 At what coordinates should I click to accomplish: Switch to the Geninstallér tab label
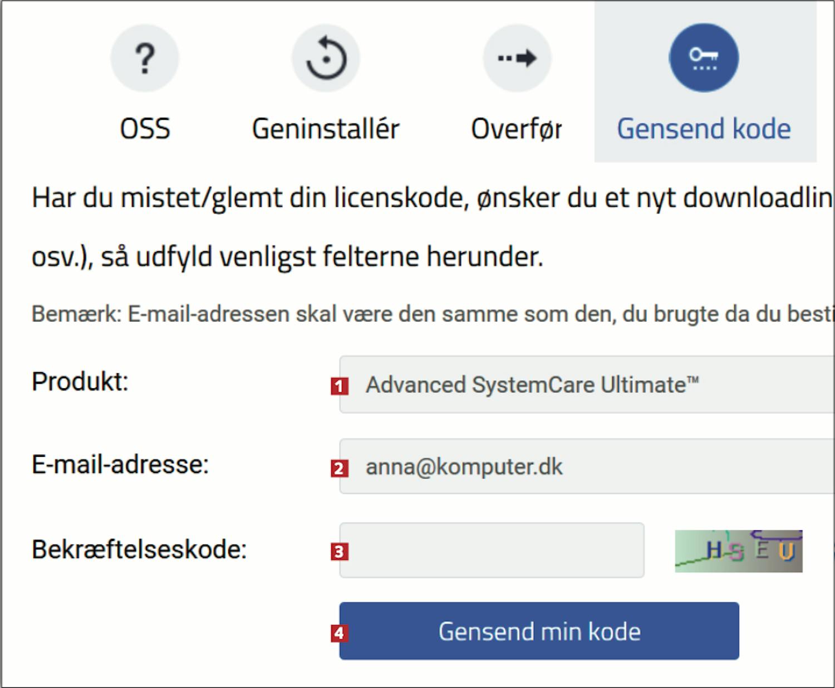[326, 129]
